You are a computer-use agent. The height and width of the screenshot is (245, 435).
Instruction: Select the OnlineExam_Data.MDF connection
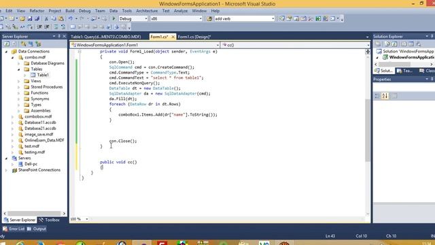pos(44,140)
